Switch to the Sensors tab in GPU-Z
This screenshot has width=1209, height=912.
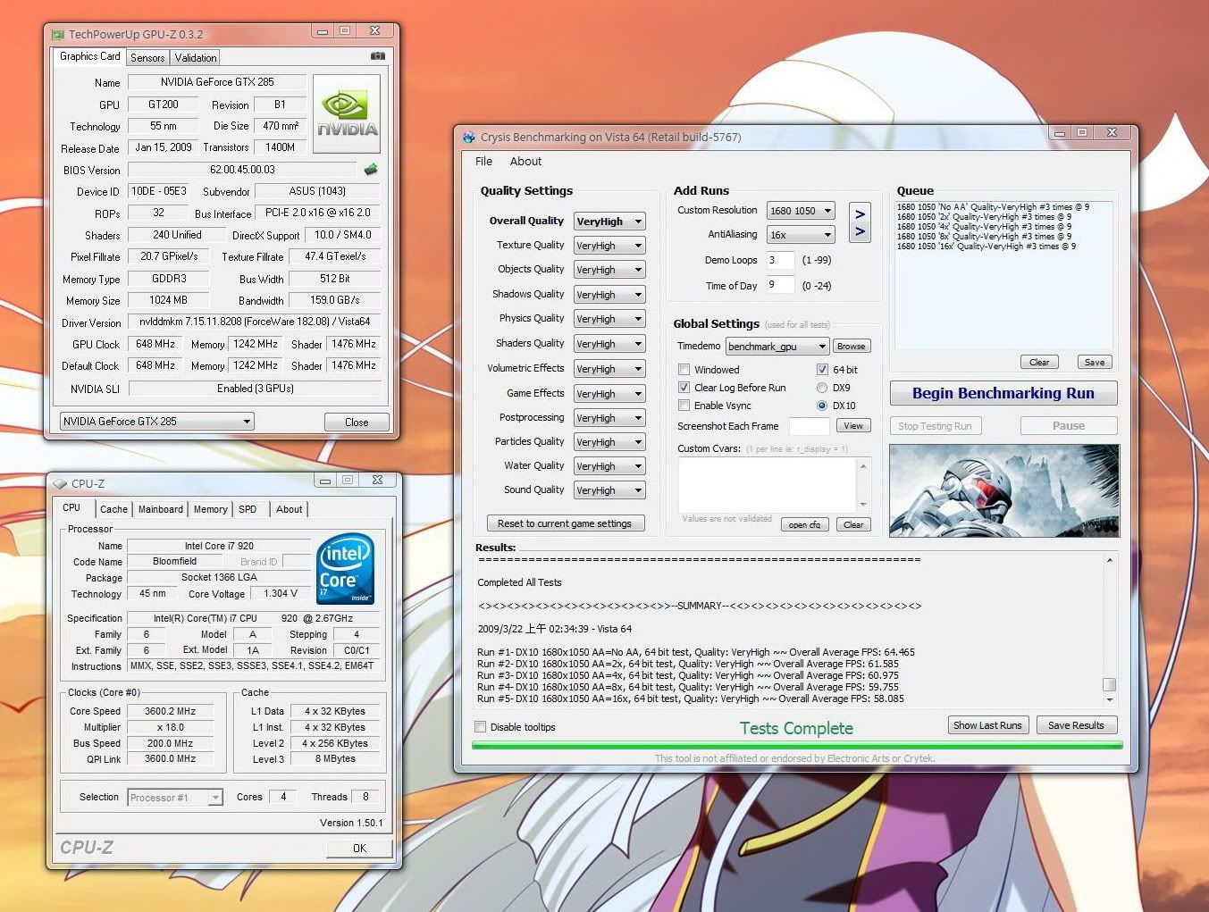[x=147, y=57]
